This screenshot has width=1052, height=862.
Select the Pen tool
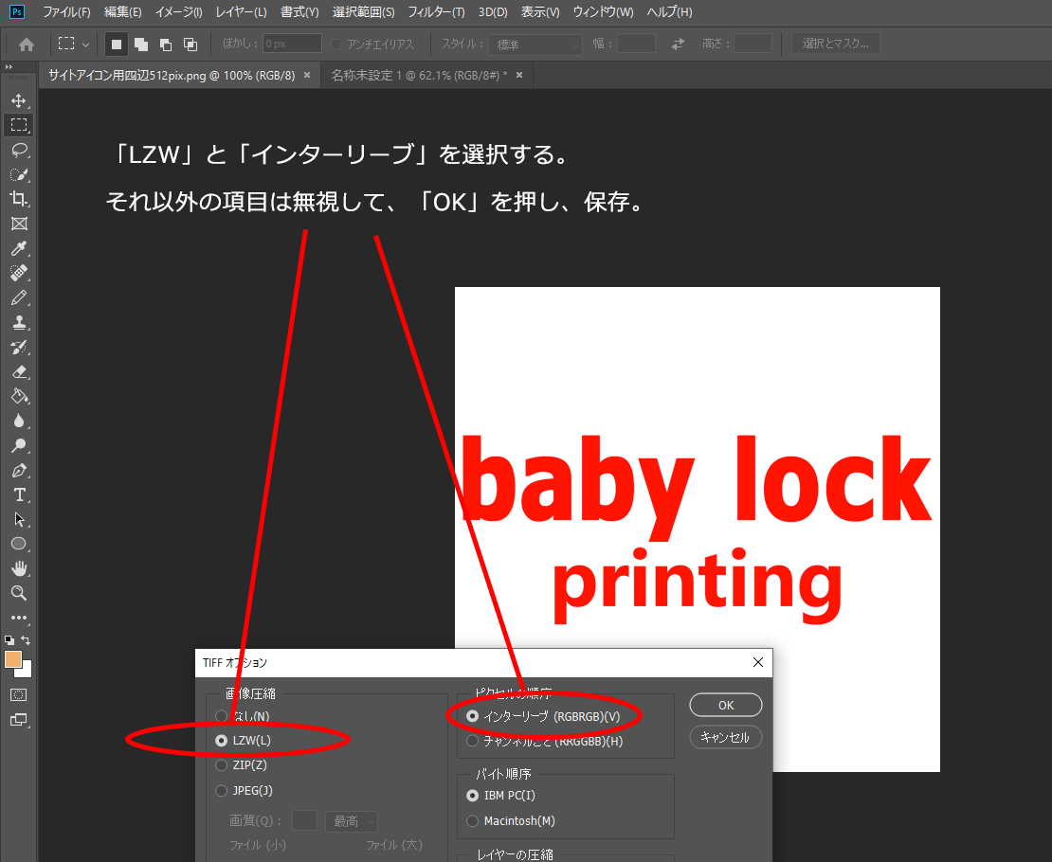click(x=18, y=470)
